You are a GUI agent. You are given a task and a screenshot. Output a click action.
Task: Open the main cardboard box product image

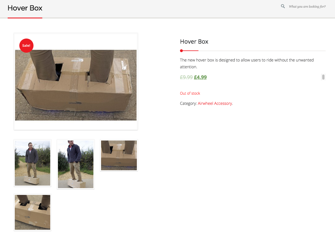pos(76,85)
